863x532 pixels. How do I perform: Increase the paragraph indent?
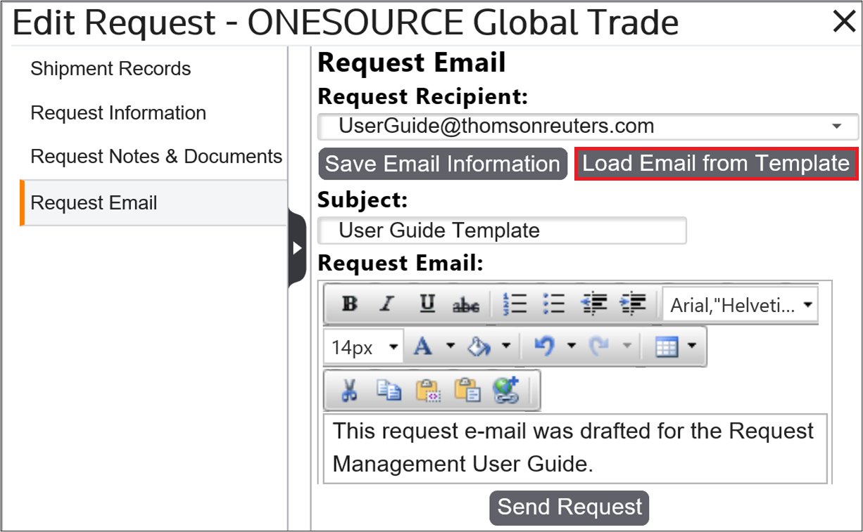click(633, 304)
